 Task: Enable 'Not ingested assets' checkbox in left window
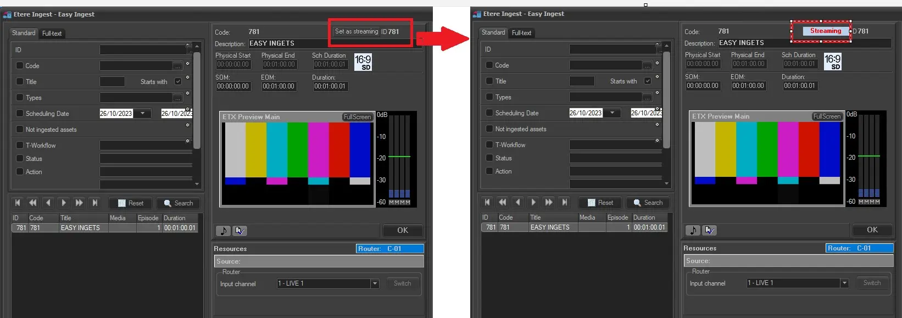20,130
